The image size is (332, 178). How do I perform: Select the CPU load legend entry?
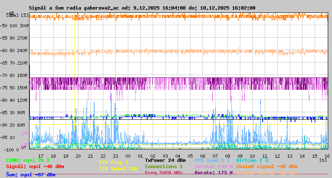coord(212,160)
